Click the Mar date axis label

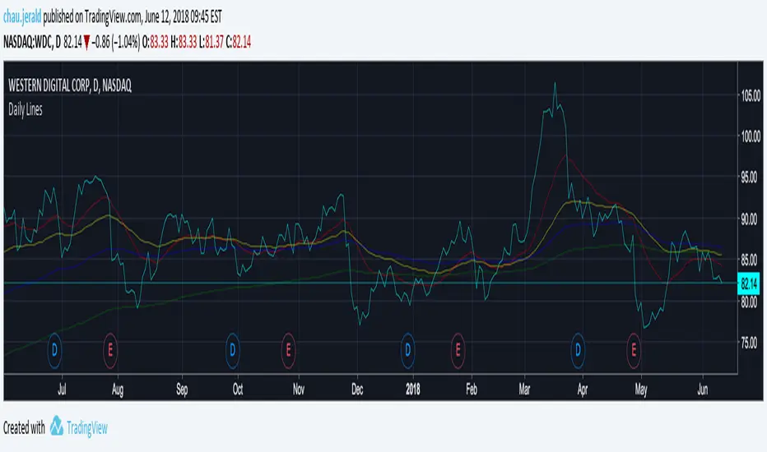coord(524,390)
